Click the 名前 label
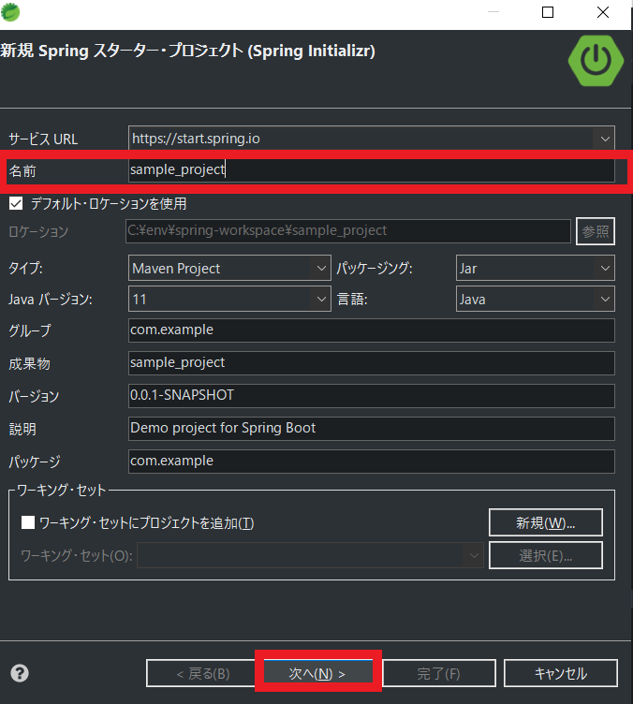The width and height of the screenshot is (633, 704). click(22, 171)
